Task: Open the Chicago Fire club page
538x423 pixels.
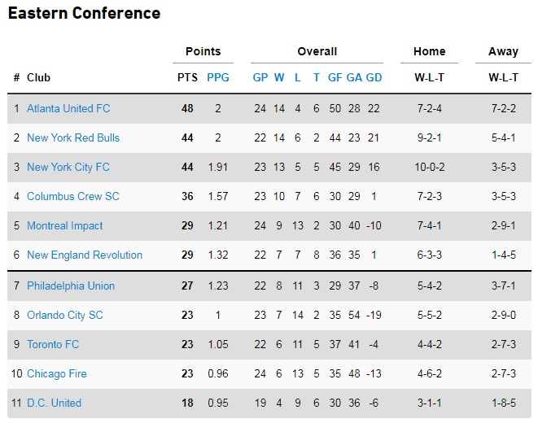Action: tap(57, 373)
